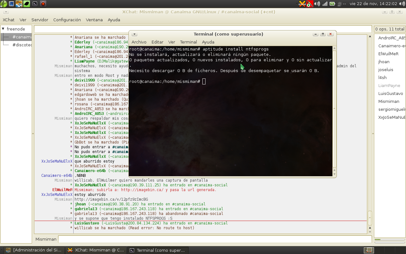Open the Configuración menu
406x254 pixels.
[x=67, y=20]
